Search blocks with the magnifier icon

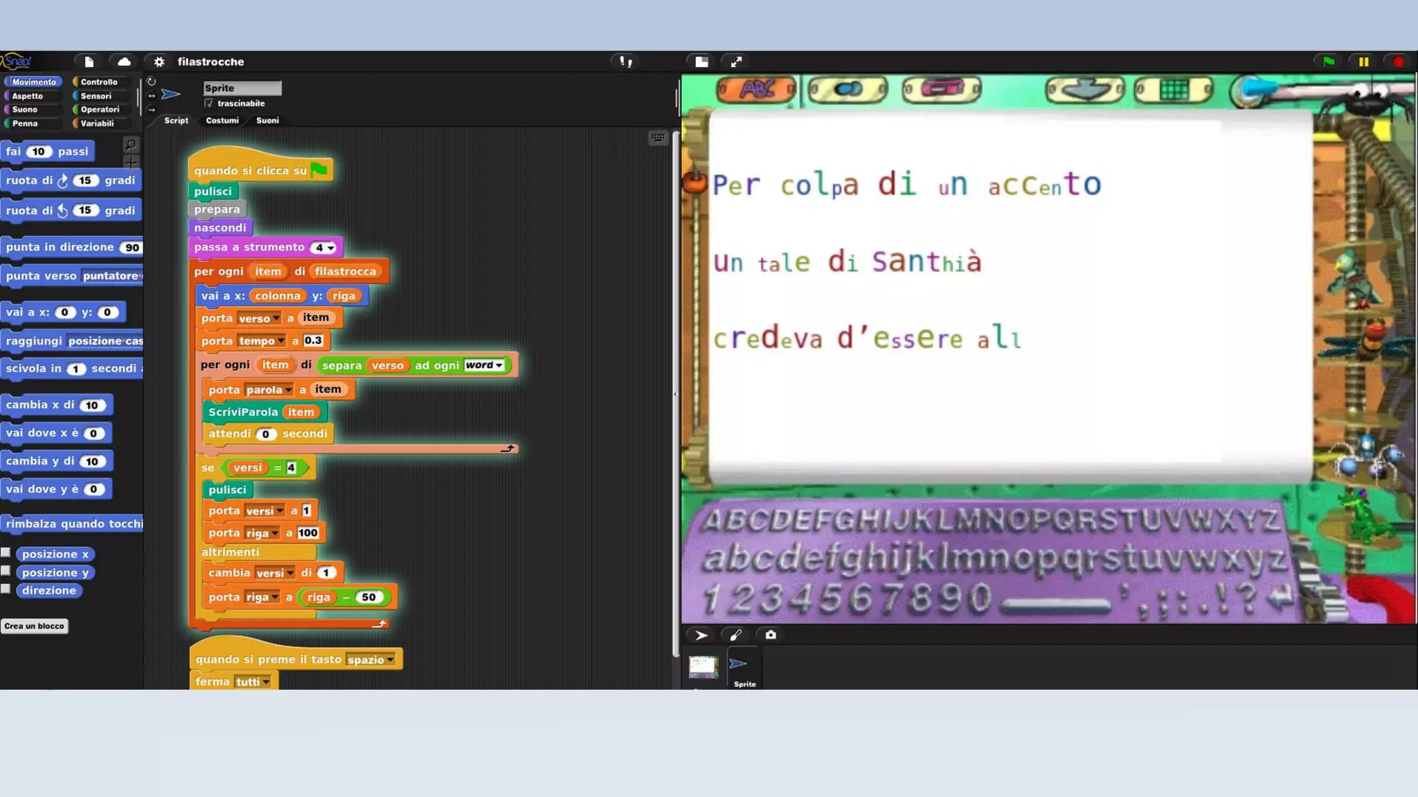point(130,145)
